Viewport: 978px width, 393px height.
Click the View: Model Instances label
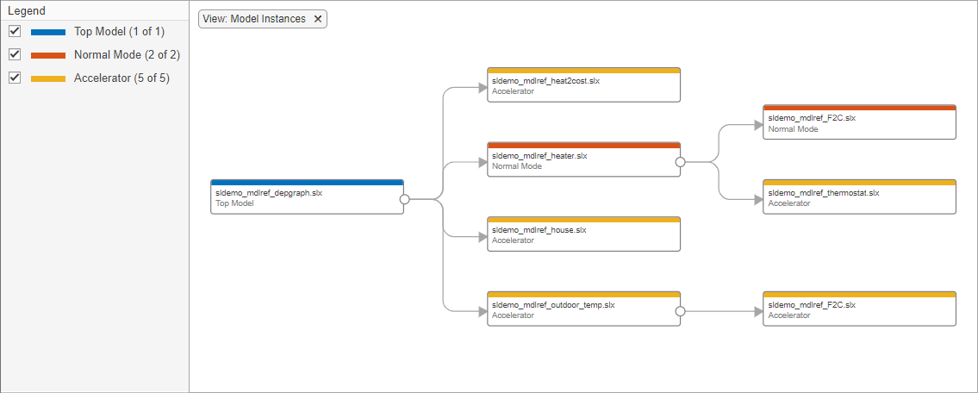coord(254,19)
